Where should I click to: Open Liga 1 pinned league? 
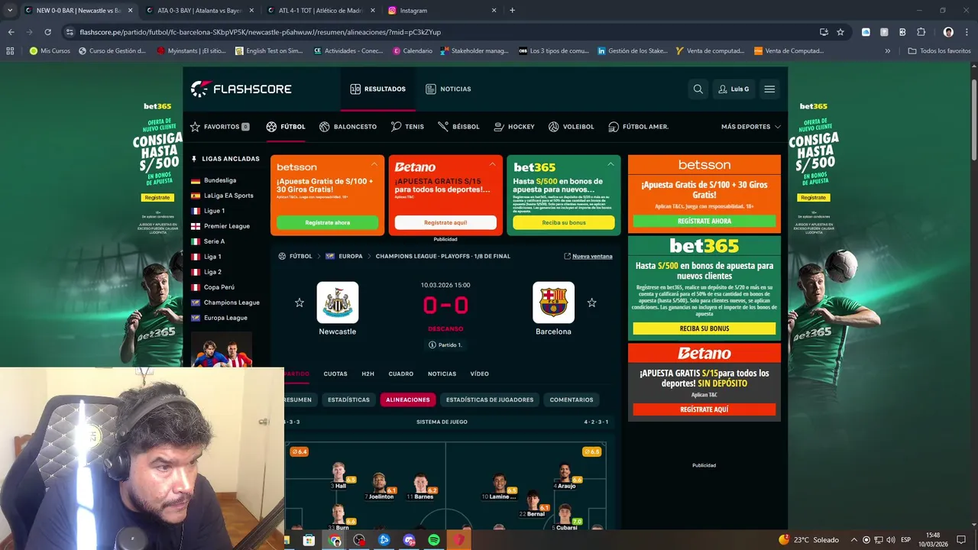click(x=212, y=257)
